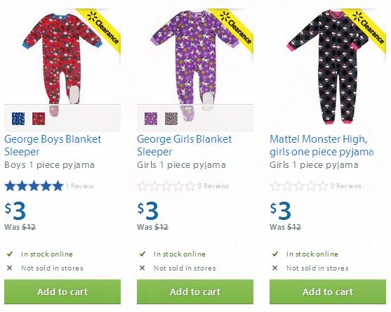Click the red boys sleeper product image
Image resolution: width=391 pixels, height=312 pixels.
(x=62, y=58)
